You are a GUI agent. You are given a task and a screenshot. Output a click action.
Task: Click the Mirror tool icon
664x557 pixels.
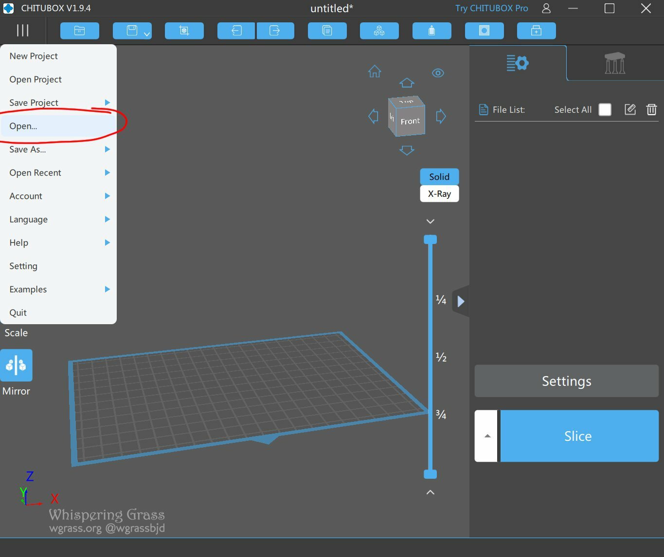[x=16, y=365]
